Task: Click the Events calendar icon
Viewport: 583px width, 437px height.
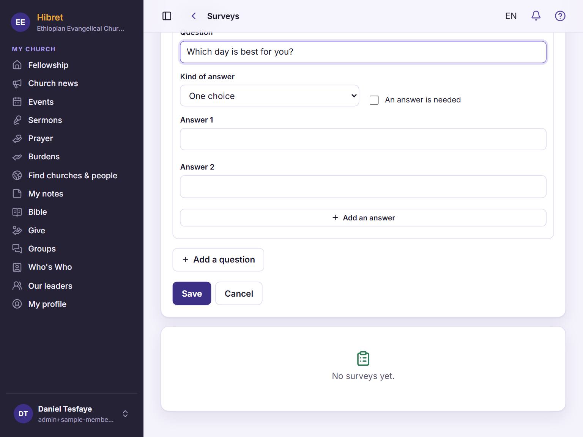Action: pyautogui.click(x=17, y=102)
